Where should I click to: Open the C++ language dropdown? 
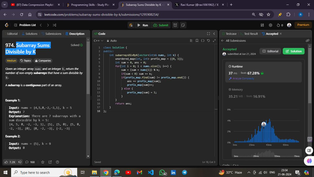(x=97, y=41)
